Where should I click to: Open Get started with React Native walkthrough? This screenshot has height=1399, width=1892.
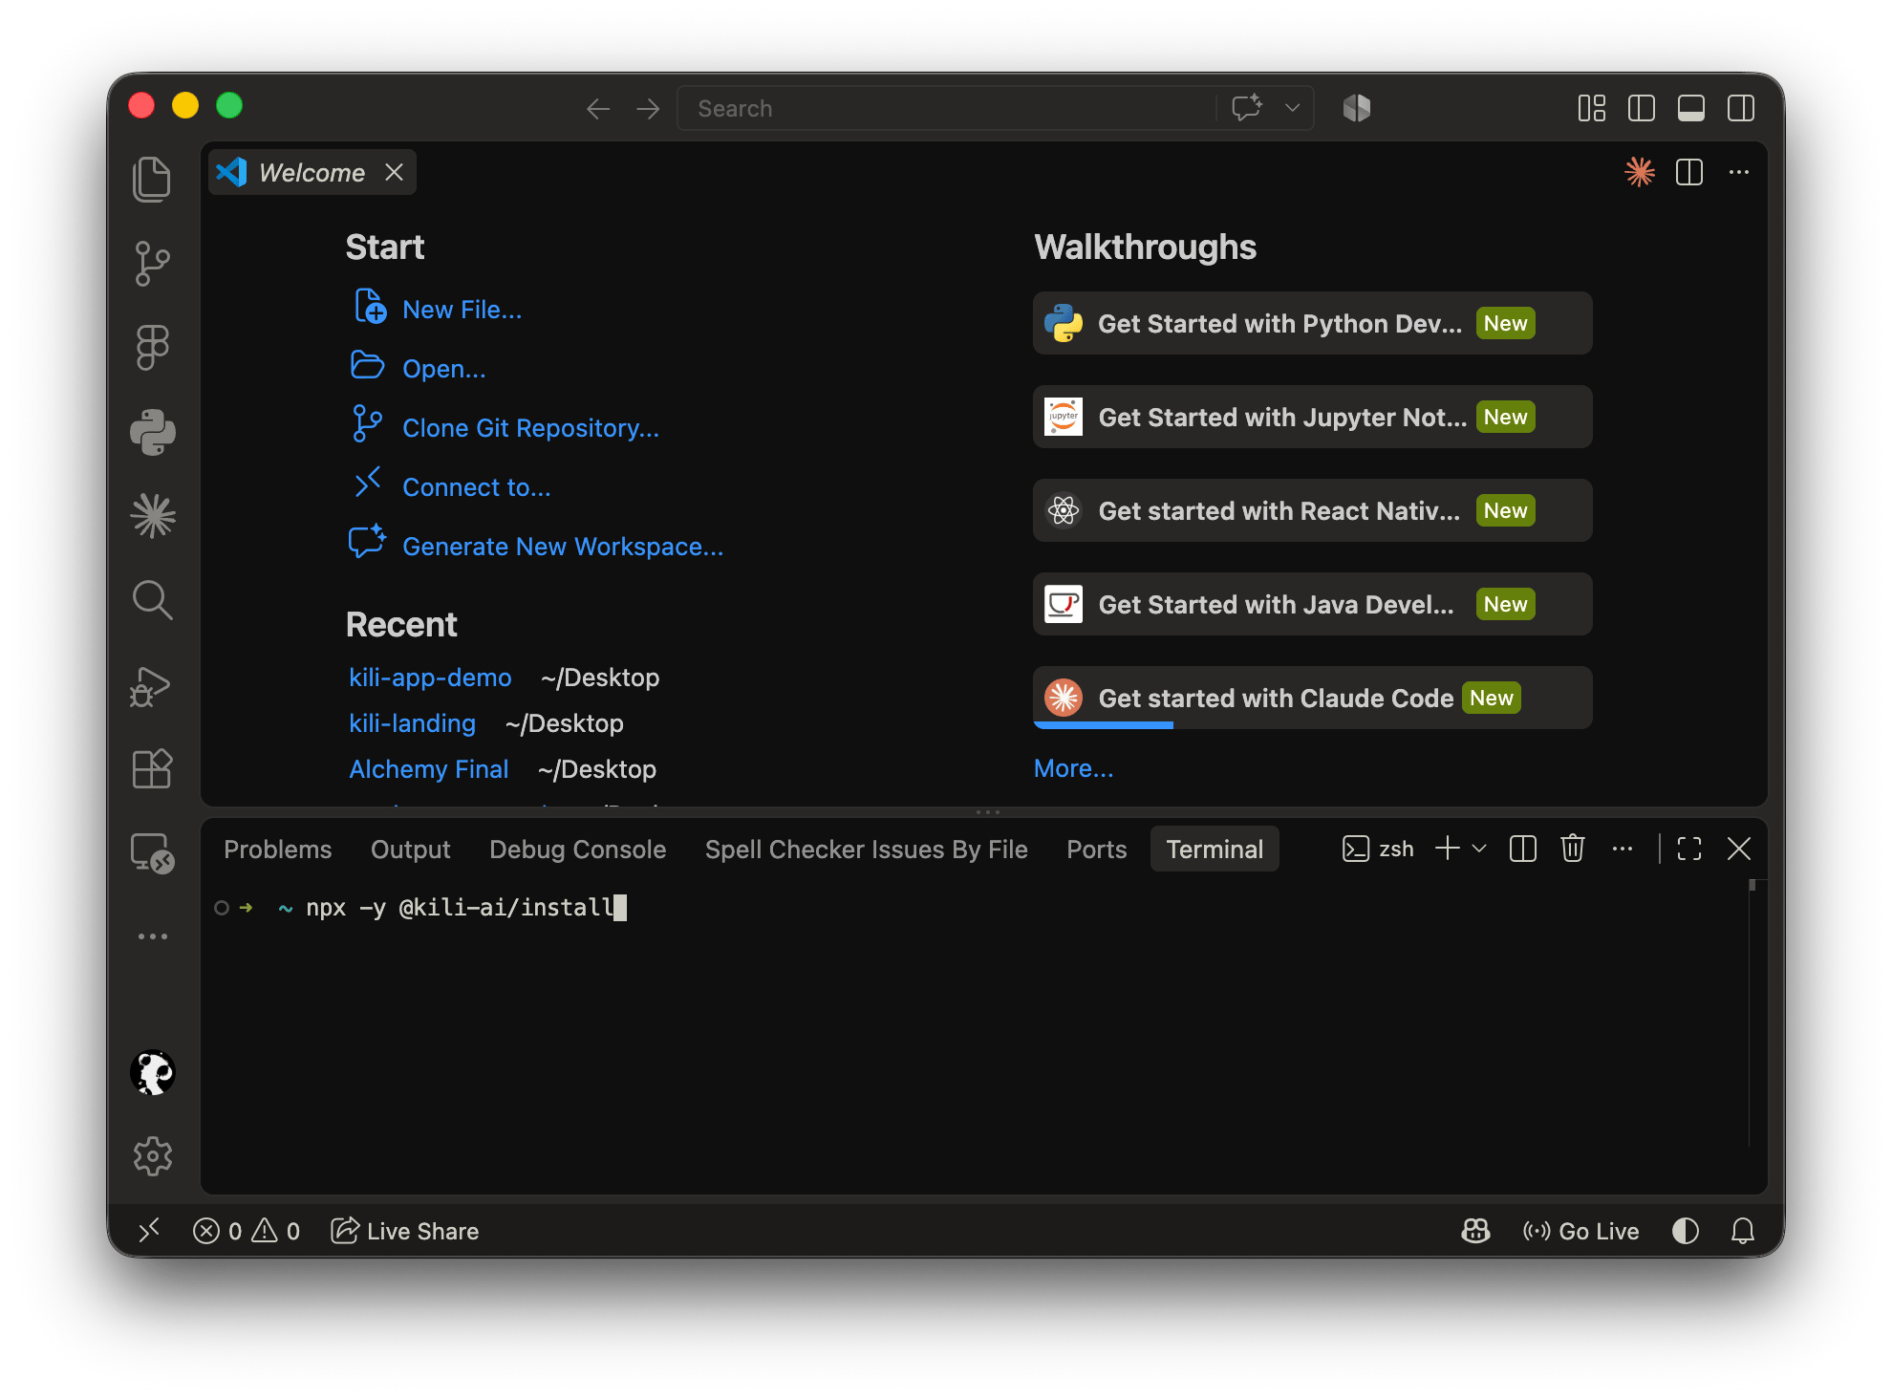pos(1312,510)
